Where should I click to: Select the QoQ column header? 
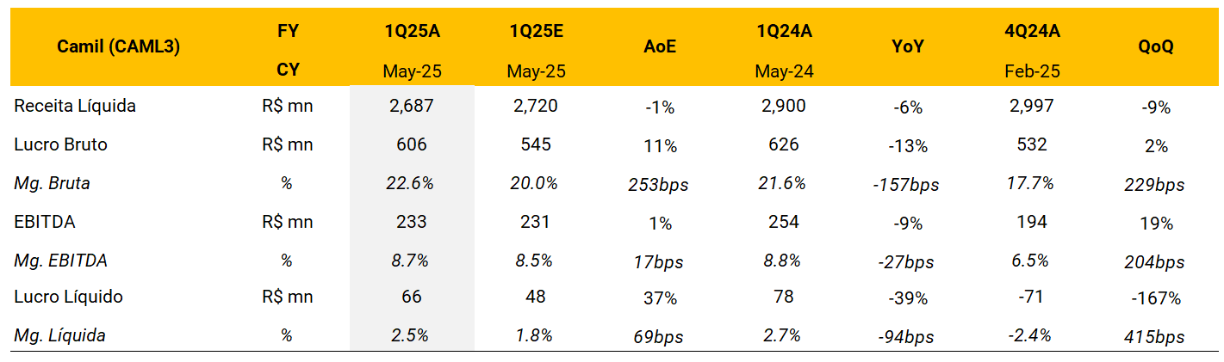[x=1155, y=48]
